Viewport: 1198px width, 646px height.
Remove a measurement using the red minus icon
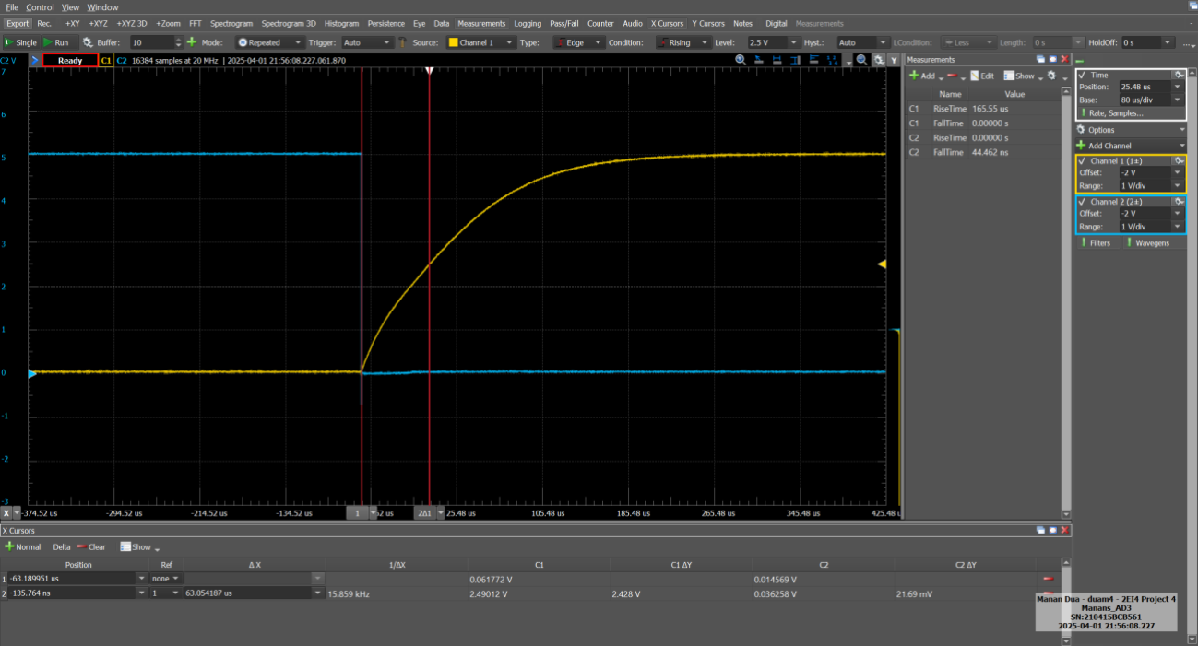[x=951, y=76]
